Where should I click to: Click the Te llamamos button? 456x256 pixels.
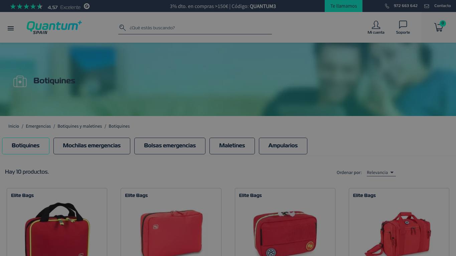pyautogui.click(x=343, y=6)
